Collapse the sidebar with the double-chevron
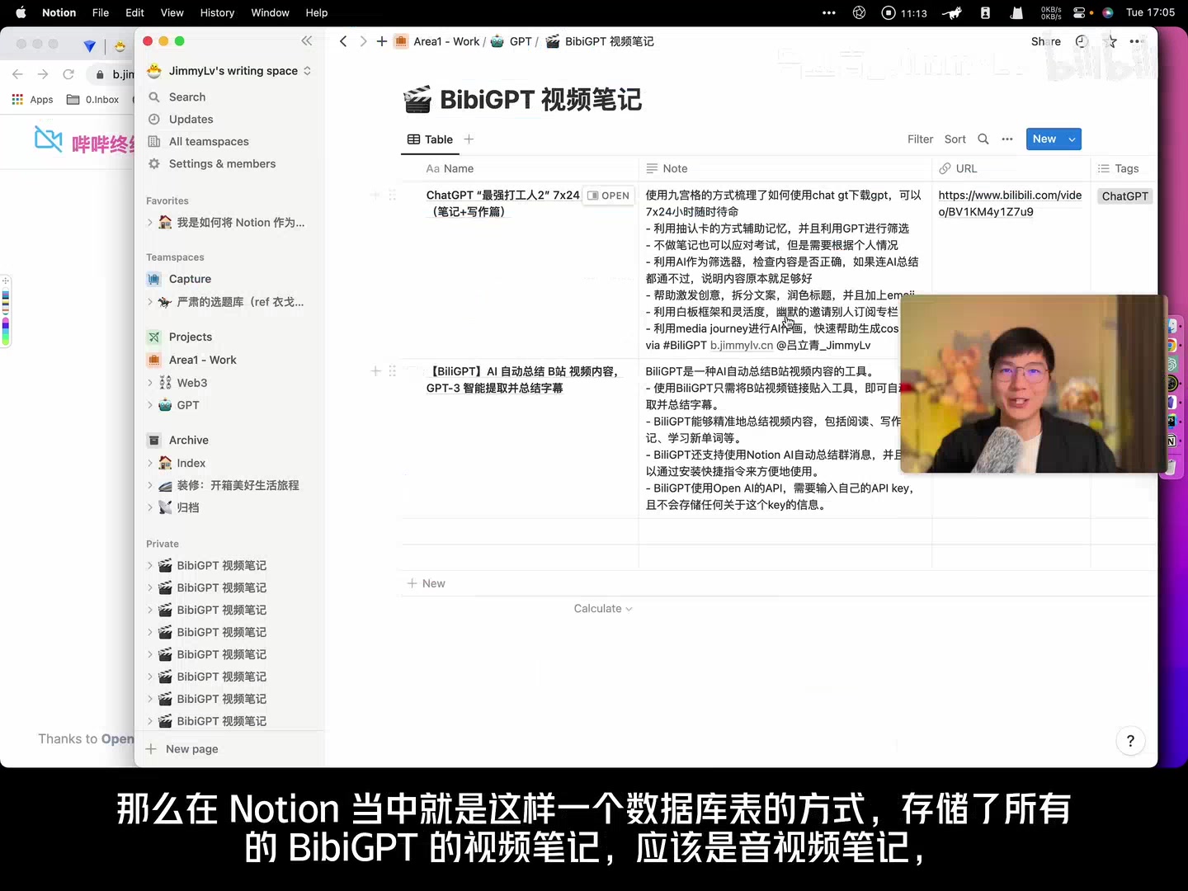The height and width of the screenshot is (891, 1188). 307,41
